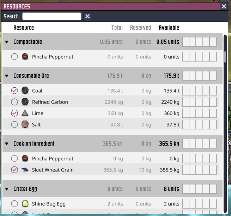This screenshot has height=216, width=231.
Task: Uncheck the Sleet Wheat Grain checkbox
Action: pos(14,170)
